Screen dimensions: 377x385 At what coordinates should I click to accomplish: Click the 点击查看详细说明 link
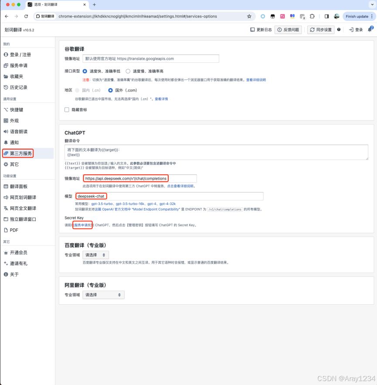click(x=180, y=186)
